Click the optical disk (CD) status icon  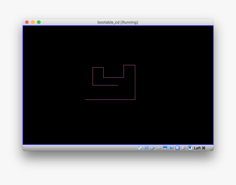click(140, 148)
